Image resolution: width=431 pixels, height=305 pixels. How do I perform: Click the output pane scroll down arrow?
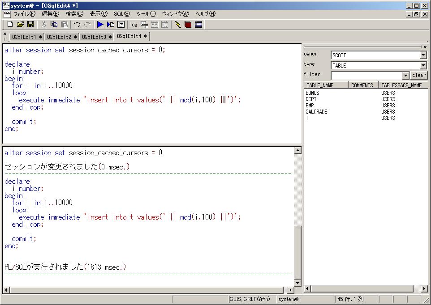point(298,283)
